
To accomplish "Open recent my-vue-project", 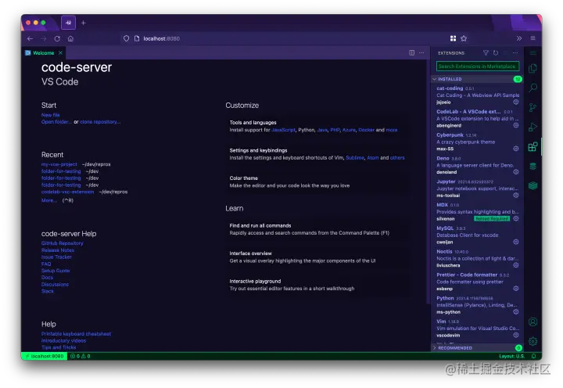I will pyautogui.click(x=59, y=164).
